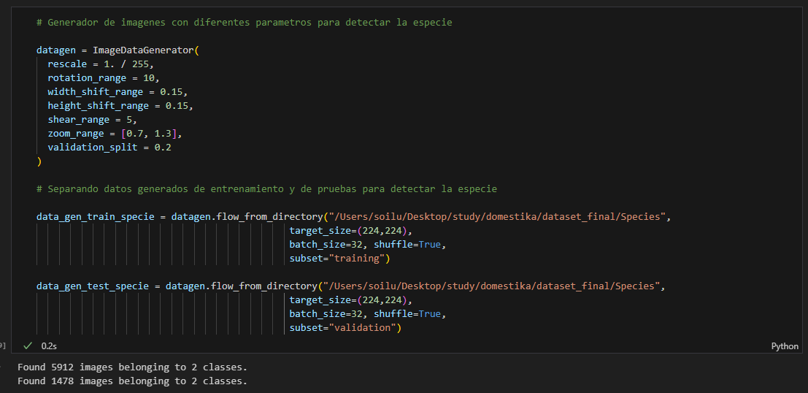Screen dimensions: 808x393
Task: Click the subset="training" argument
Action: click(339, 259)
